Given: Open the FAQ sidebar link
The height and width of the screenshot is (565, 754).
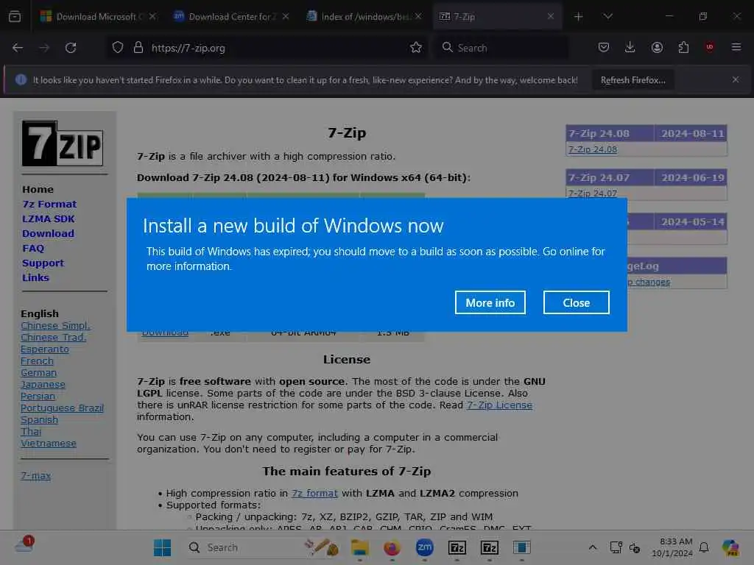Looking at the screenshot, I should coord(33,249).
